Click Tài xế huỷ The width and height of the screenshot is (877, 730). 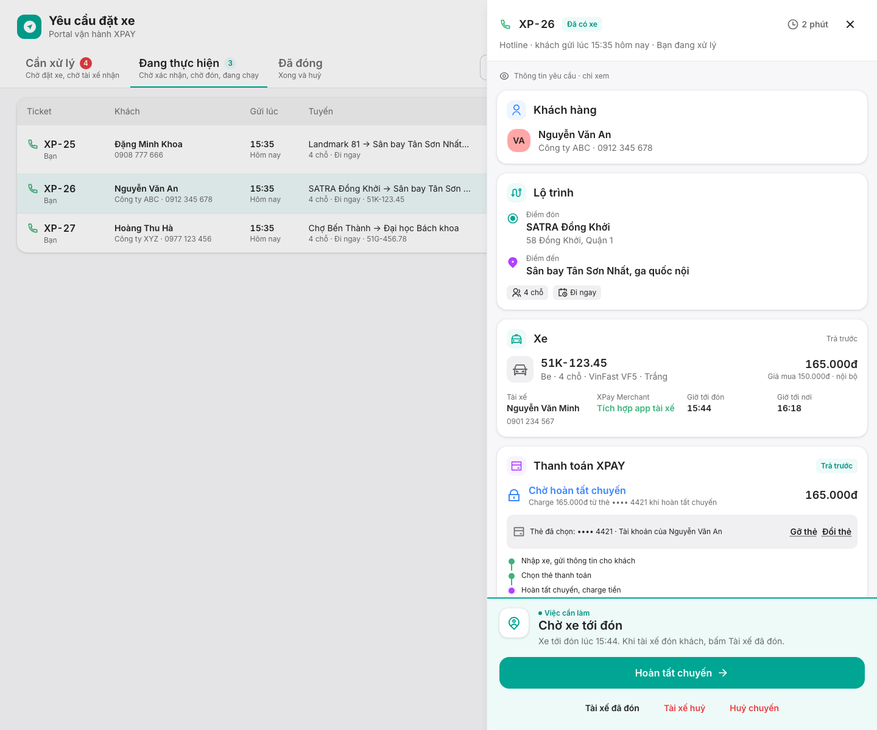click(685, 708)
